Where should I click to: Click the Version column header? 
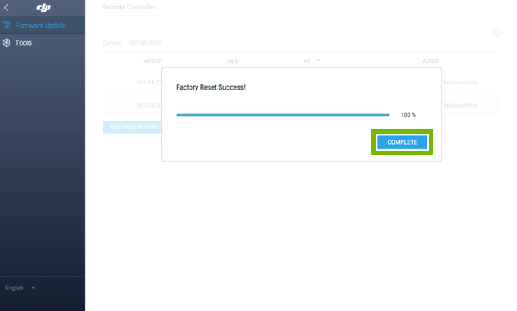(153, 60)
